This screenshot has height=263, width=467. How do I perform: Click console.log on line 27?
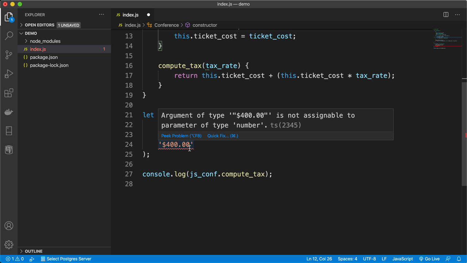point(164,174)
